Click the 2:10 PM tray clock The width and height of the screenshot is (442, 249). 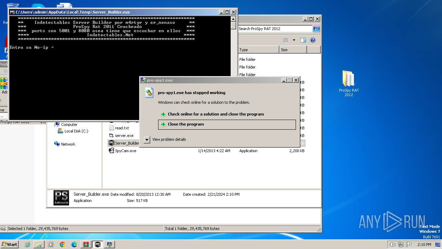(424, 245)
